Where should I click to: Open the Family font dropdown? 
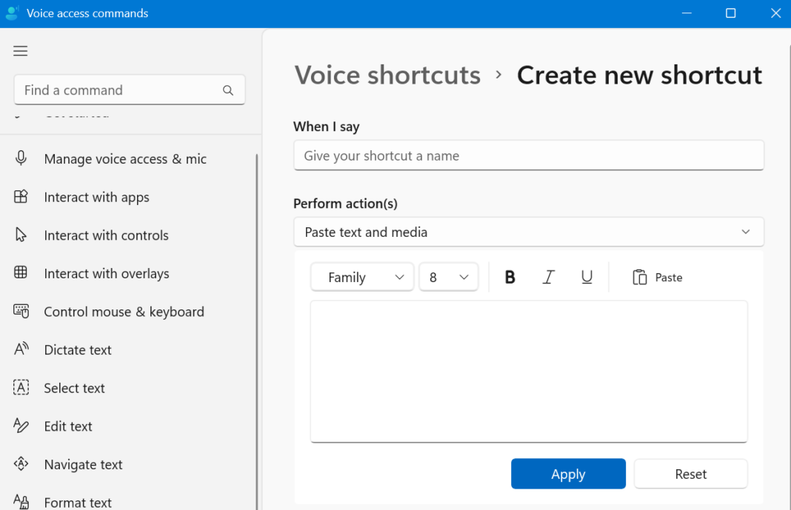click(361, 277)
